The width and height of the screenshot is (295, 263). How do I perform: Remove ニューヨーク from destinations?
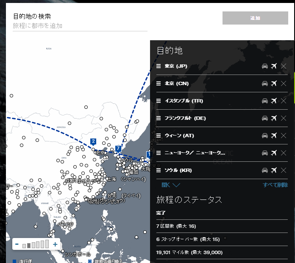tap(284, 153)
